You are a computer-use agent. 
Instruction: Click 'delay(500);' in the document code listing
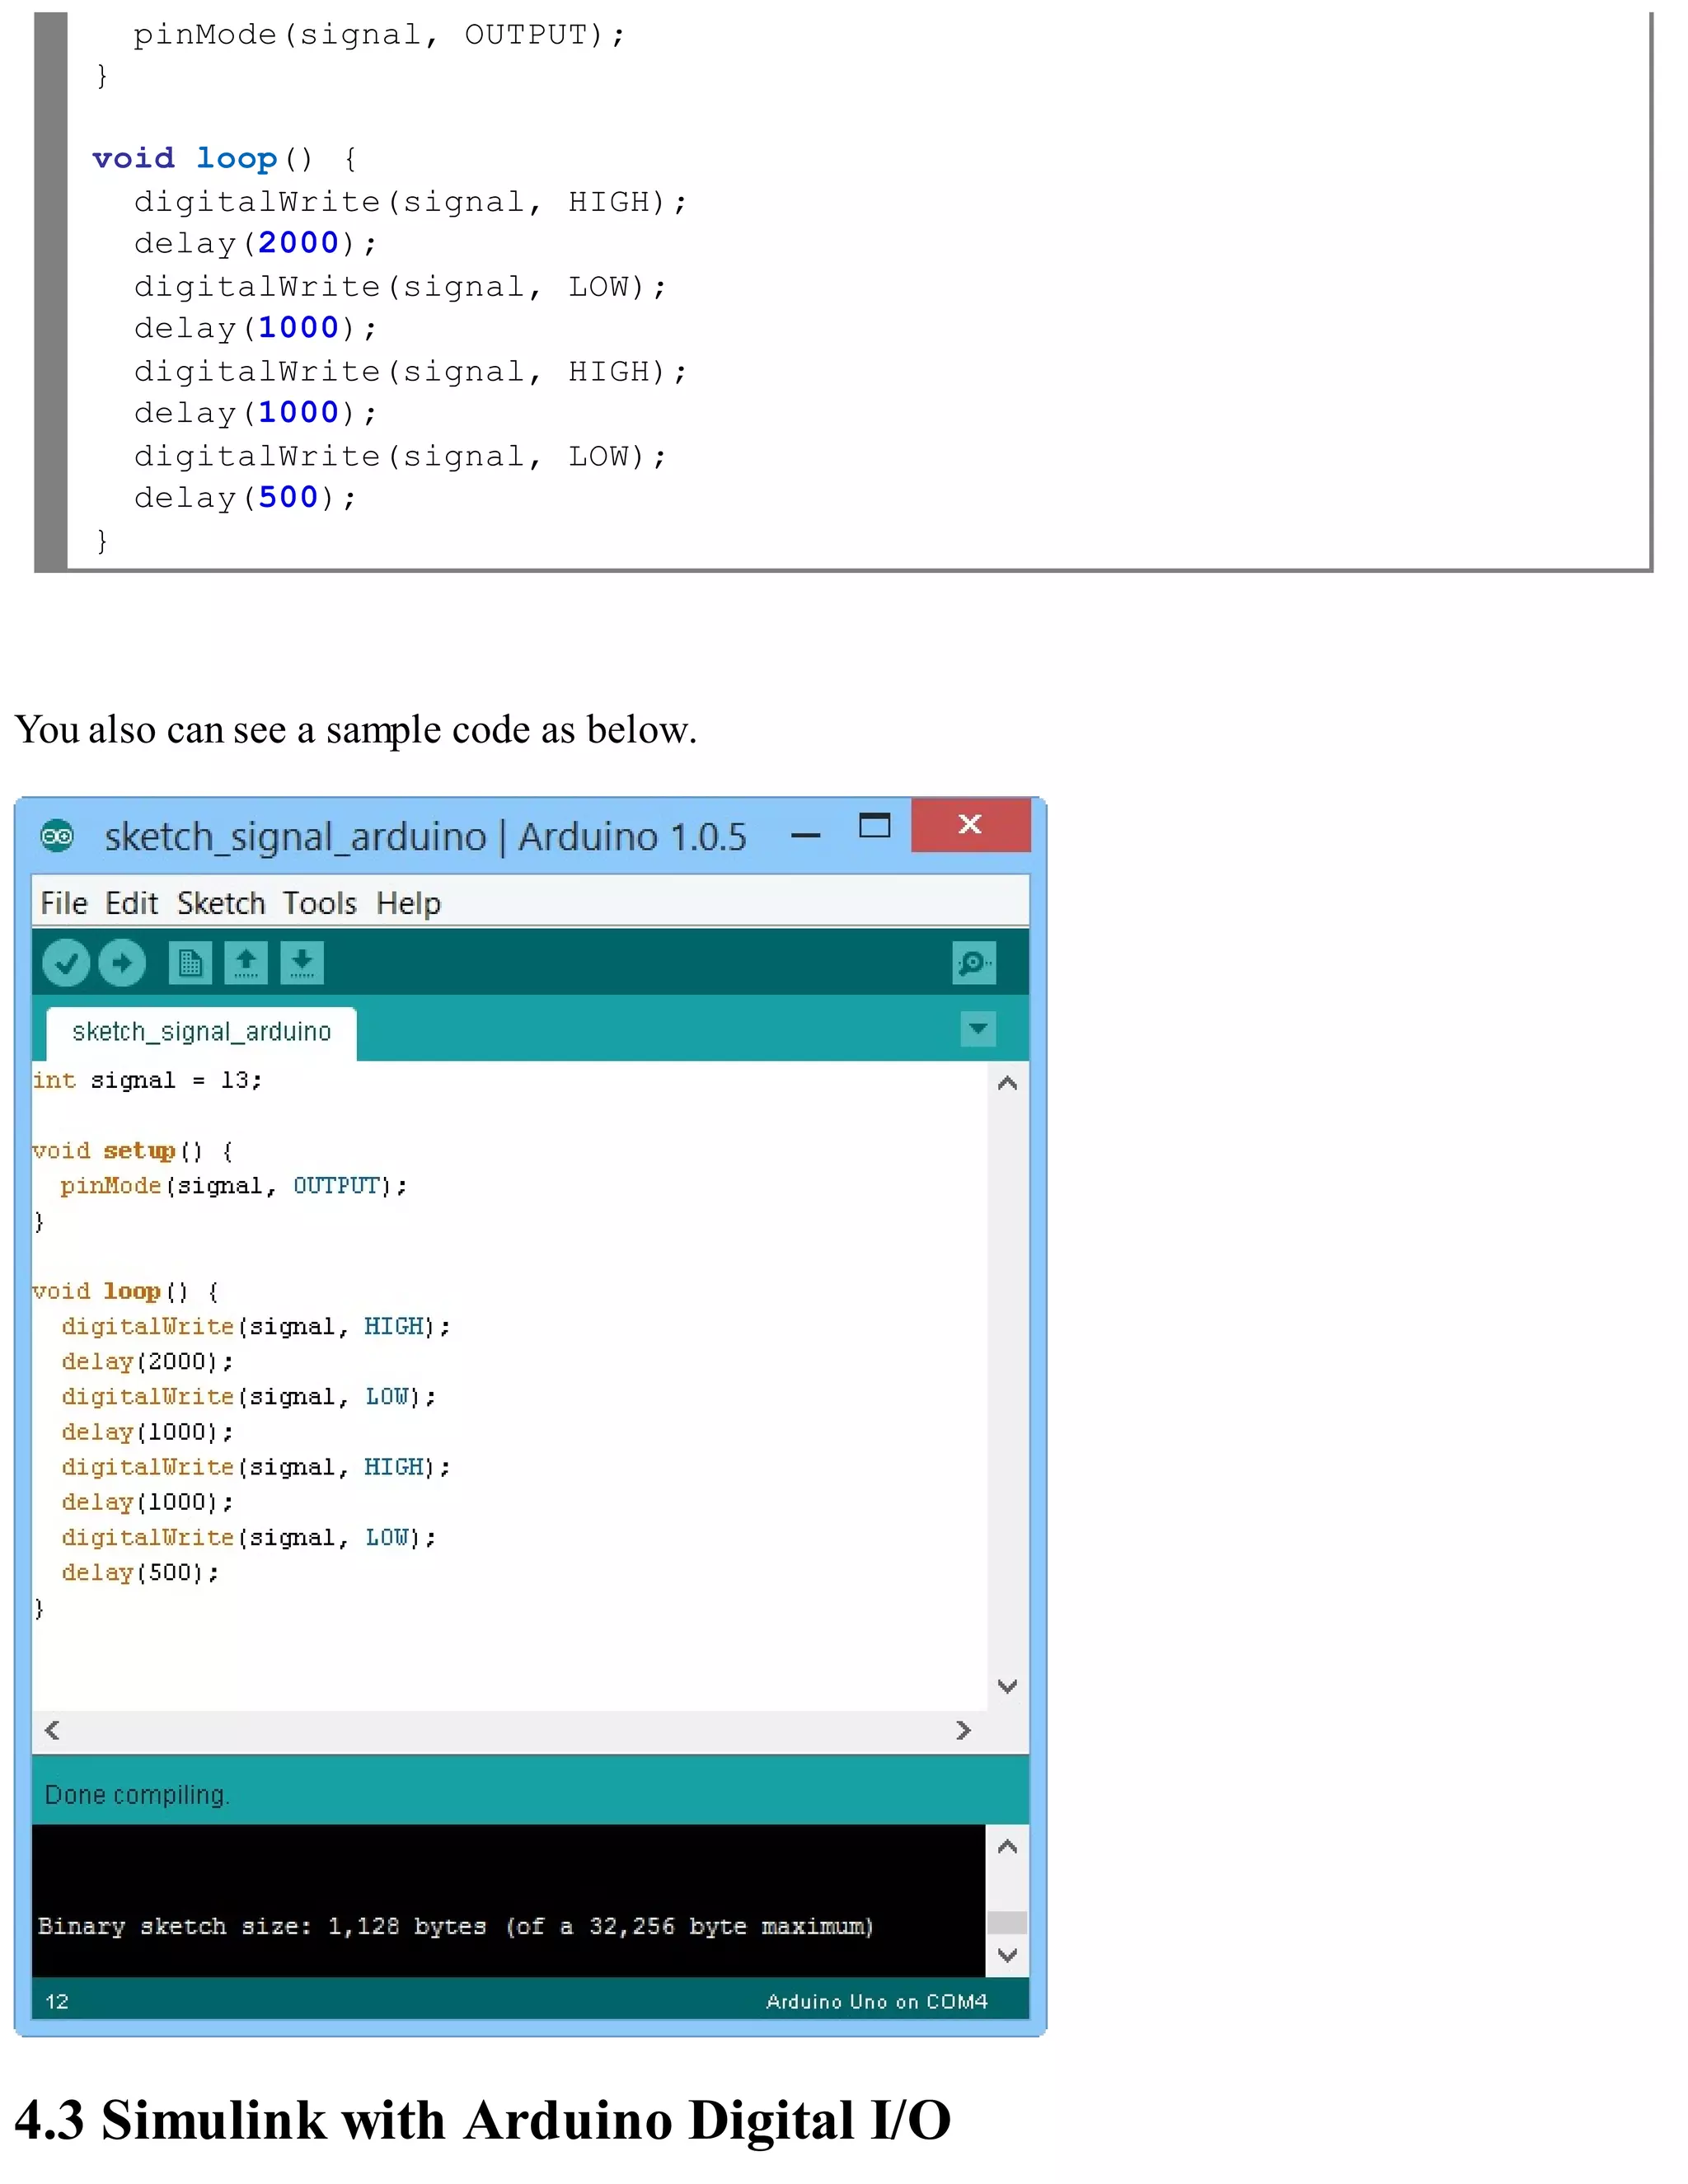245,497
